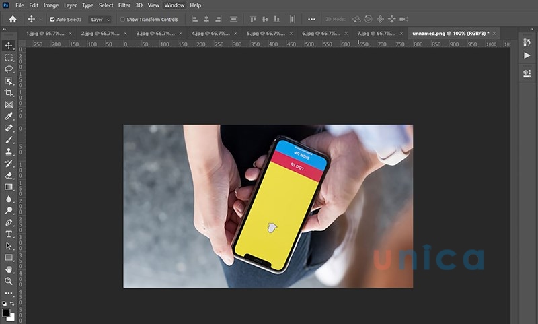The height and width of the screenshot is (324, 538).
Task: Activate the Zoom tool
Action: [x=9, y=281]
